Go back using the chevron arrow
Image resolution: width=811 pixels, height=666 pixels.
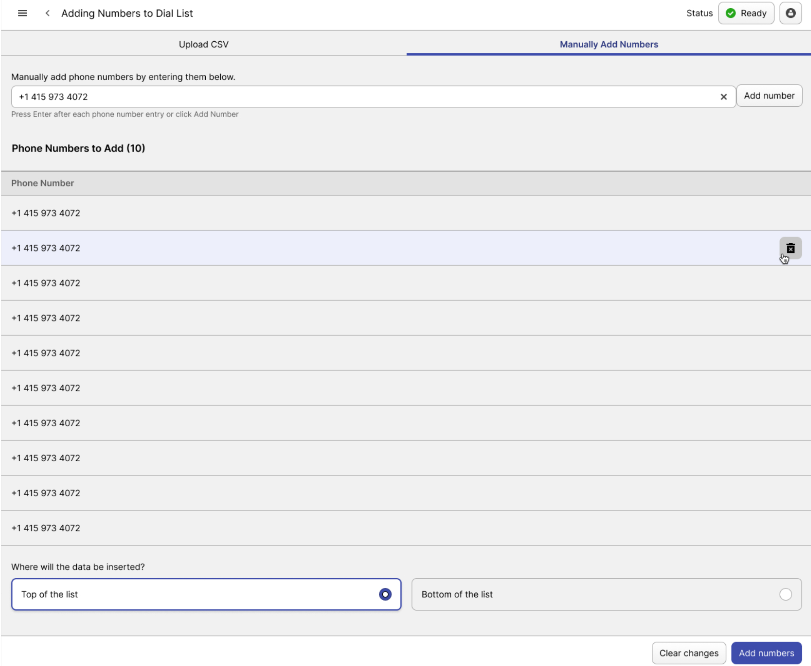pyautogui.click(x=48, y=13)
